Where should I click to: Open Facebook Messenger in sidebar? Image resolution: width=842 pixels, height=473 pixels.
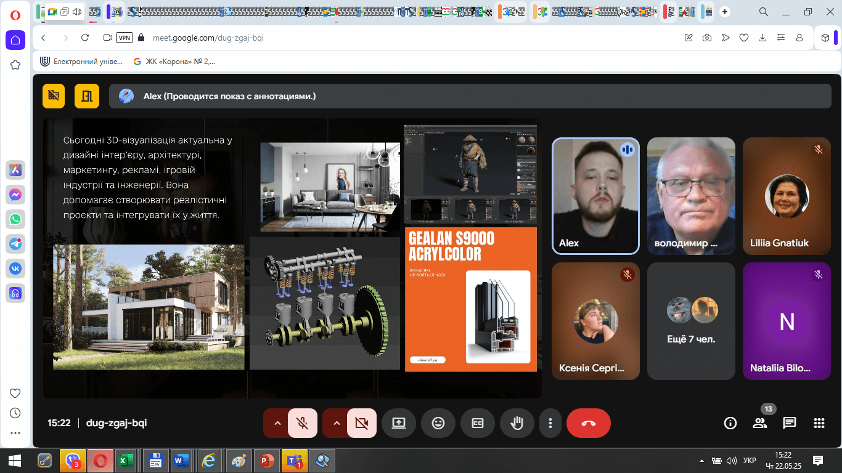[15, 195]
